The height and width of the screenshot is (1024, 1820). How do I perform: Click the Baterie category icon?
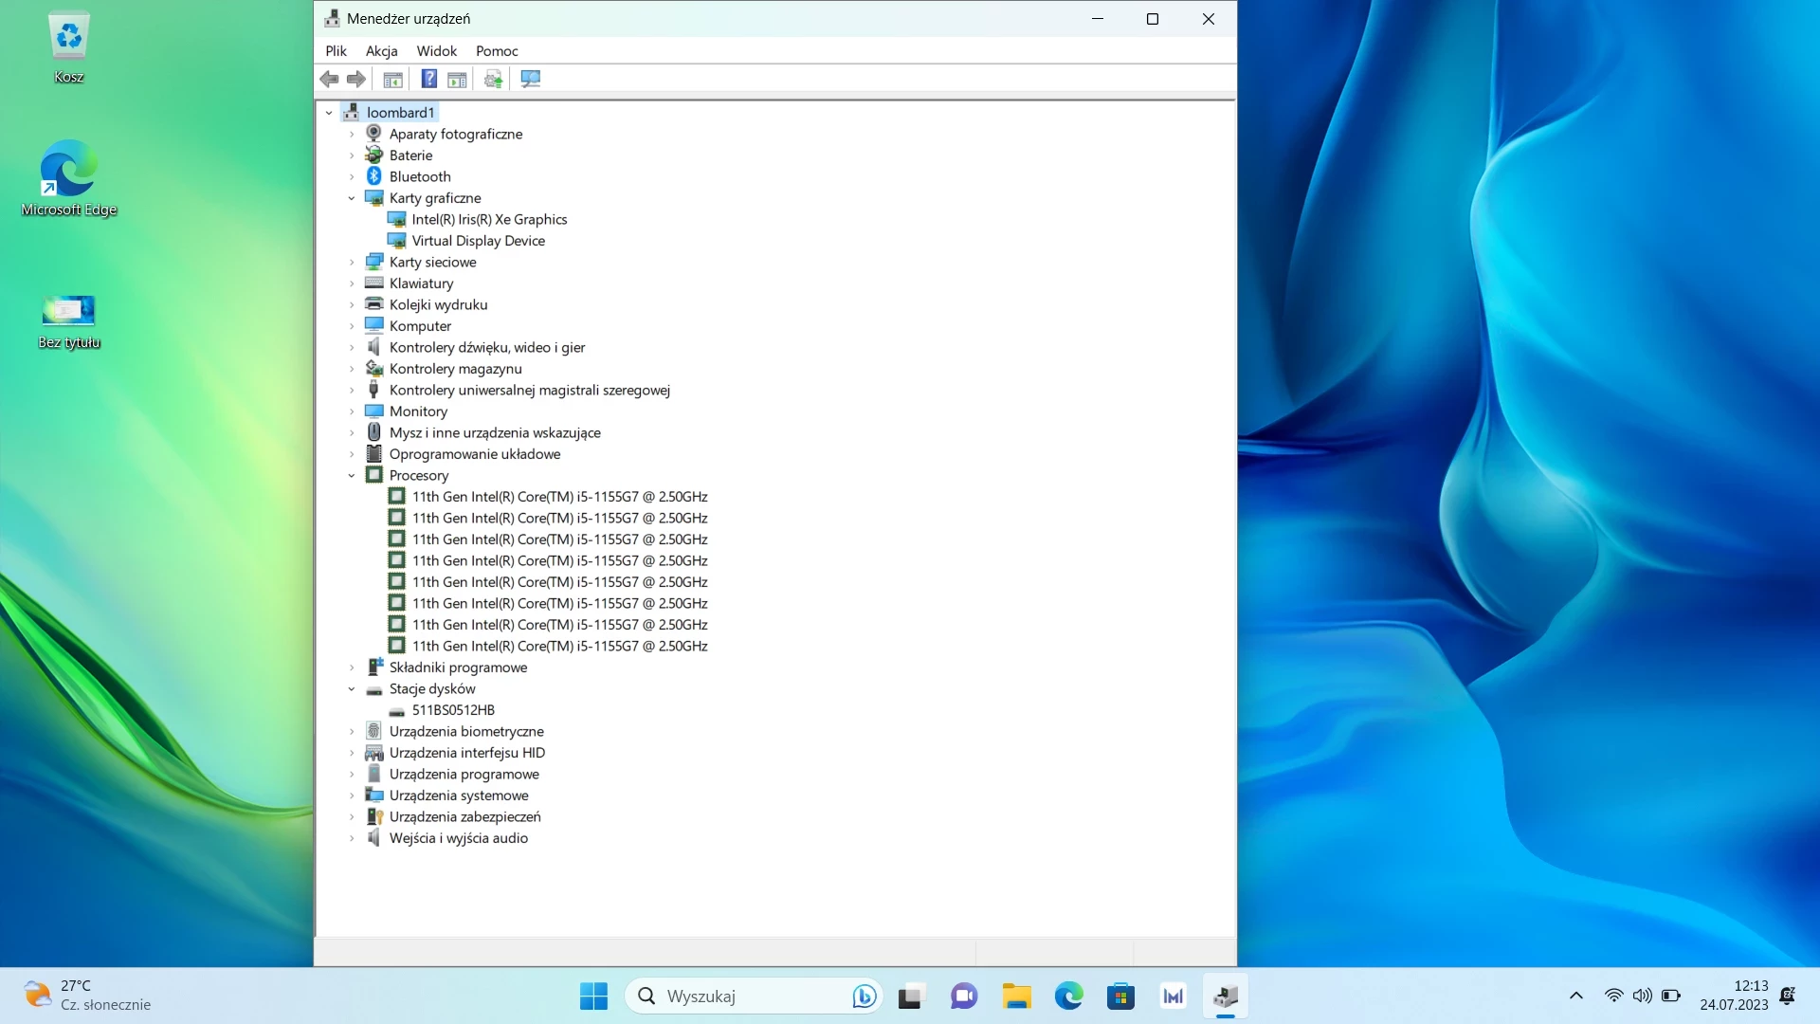(x=373, y=155)
